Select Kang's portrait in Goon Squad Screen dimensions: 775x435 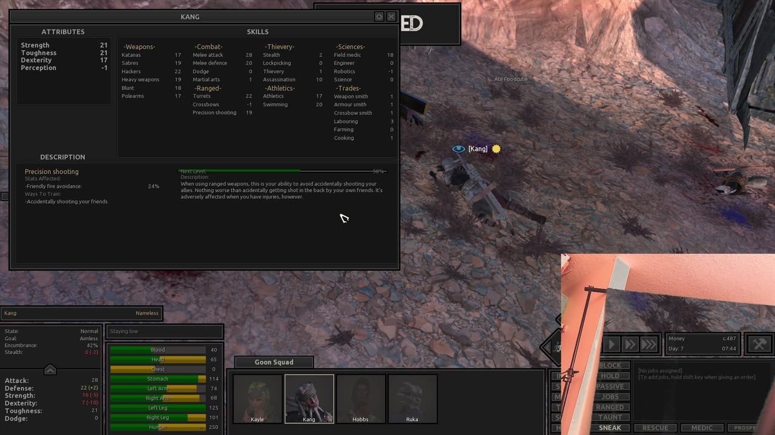click(309, 399)
